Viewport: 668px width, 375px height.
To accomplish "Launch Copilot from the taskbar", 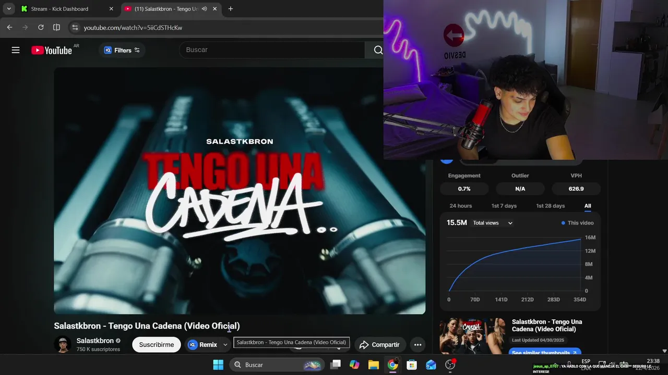I will click(354, 365).
